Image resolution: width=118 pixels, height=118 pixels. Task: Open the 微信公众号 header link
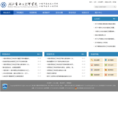pyautogui.click(x=108, y=2)
